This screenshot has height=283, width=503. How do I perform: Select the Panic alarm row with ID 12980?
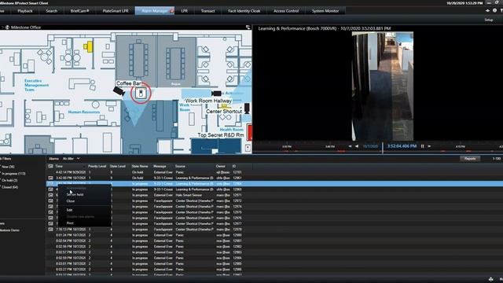point(274,235)
